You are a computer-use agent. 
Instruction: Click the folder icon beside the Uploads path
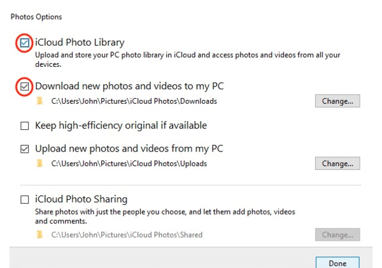(x=39, y=163)
